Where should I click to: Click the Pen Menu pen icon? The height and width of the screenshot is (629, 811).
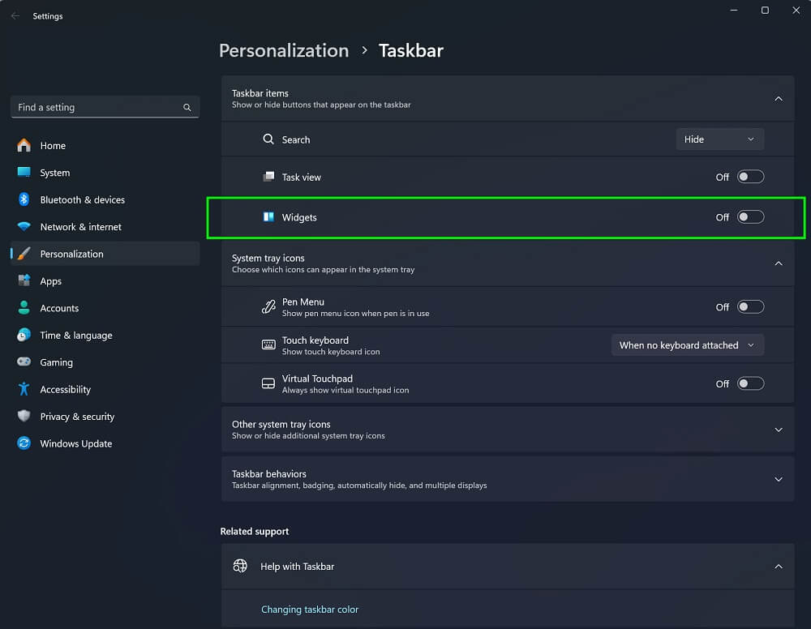coord(268,307)
